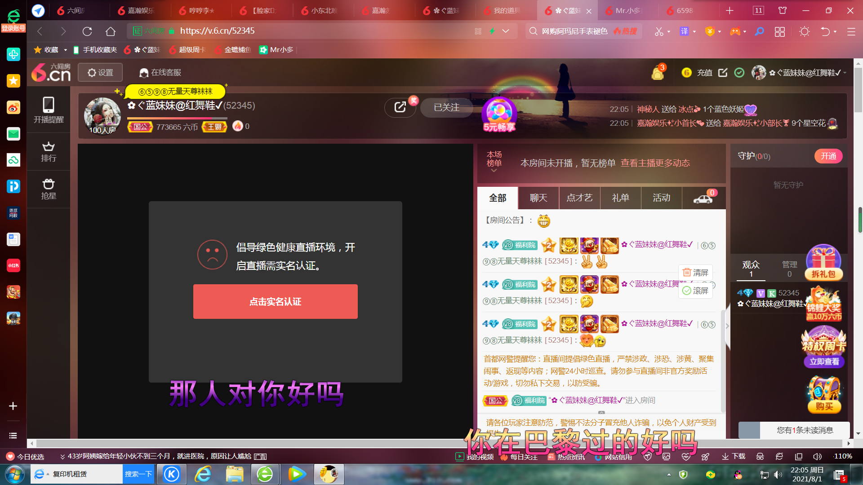Switch to the 管理 list tab
Image resolution: width=863 pixels, height=485 pixels.
point(789,269)
